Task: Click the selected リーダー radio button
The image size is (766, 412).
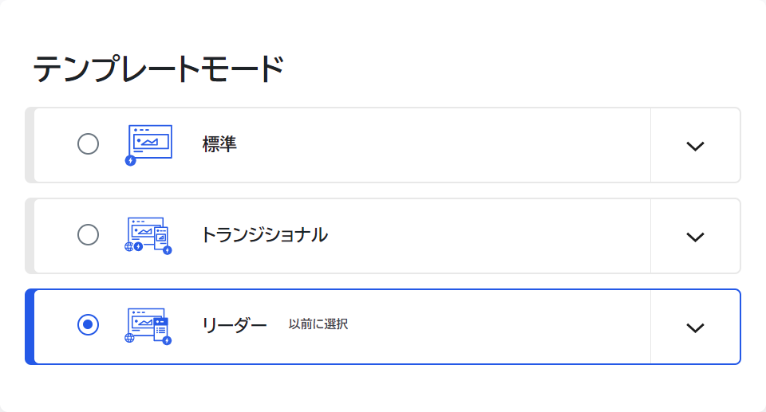Action: point(88,325)
